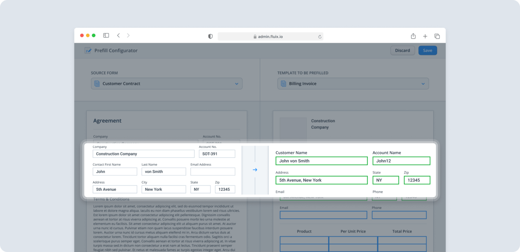Select the Customer Name field with John von Smith
The image size is (520, 252).
tap(321, 161)
